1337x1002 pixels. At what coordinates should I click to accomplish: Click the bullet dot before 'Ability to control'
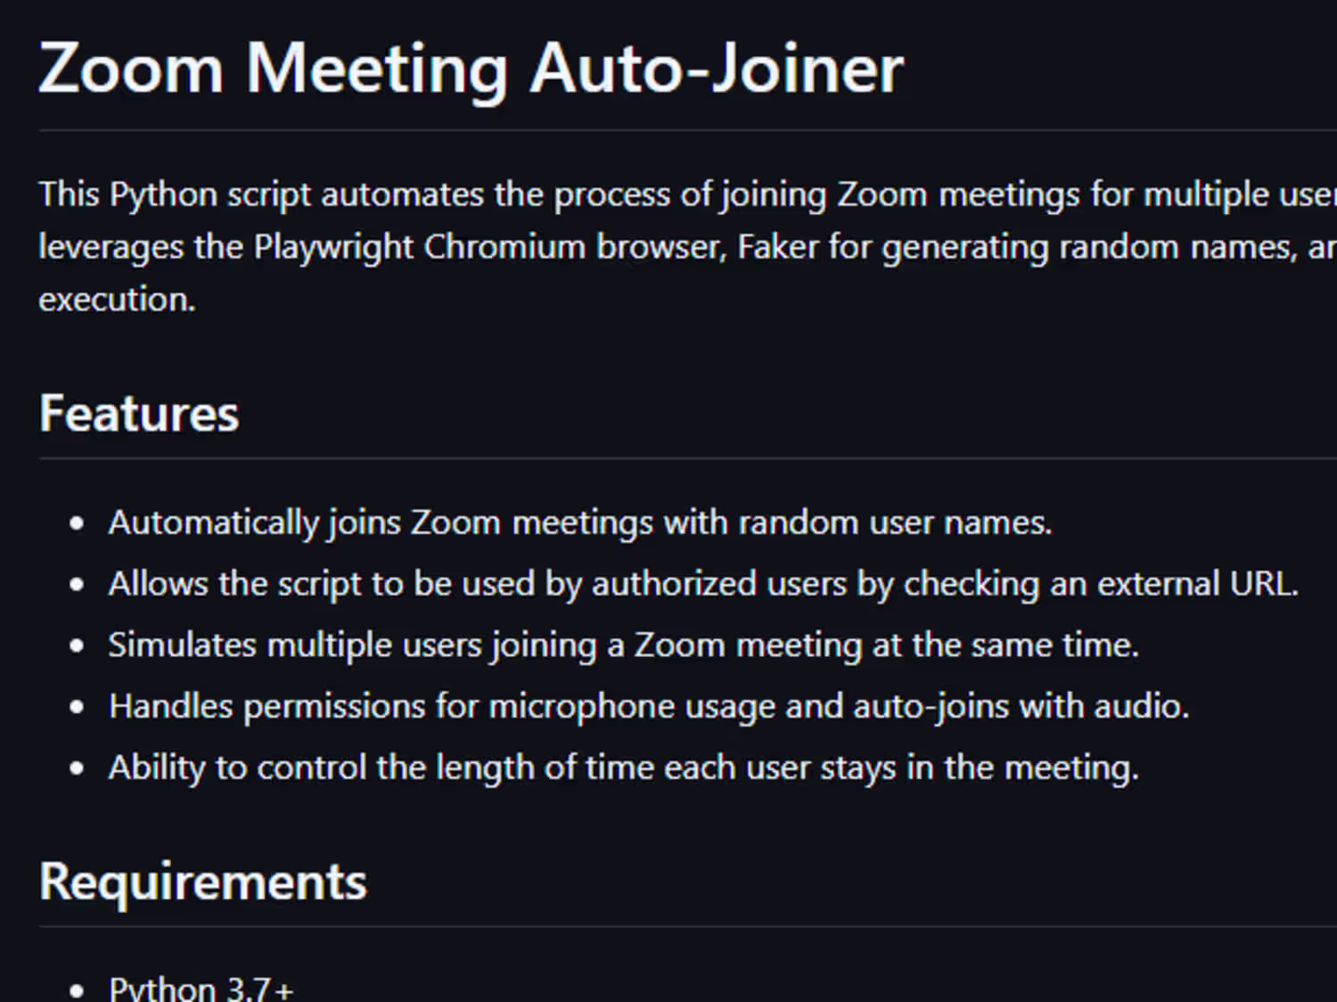coord(77,768)
